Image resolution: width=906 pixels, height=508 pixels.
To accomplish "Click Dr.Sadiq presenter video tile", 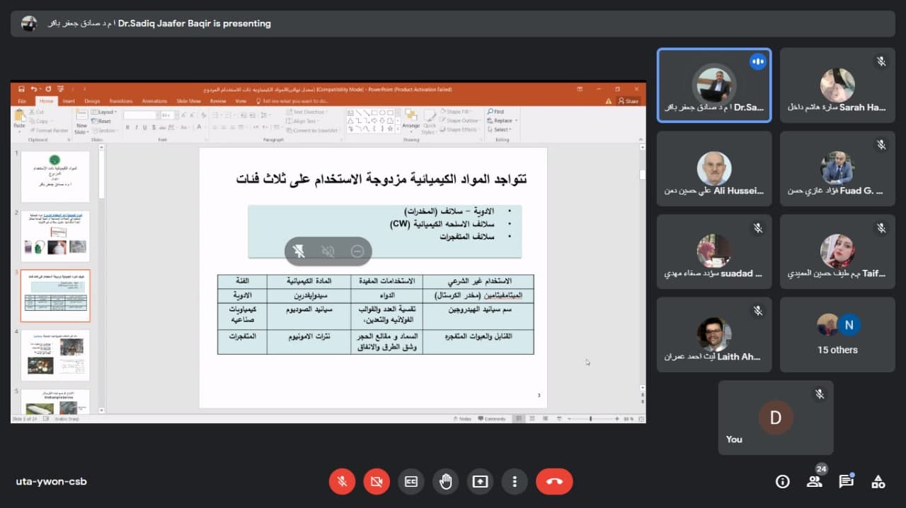I will tap(713, 85).
